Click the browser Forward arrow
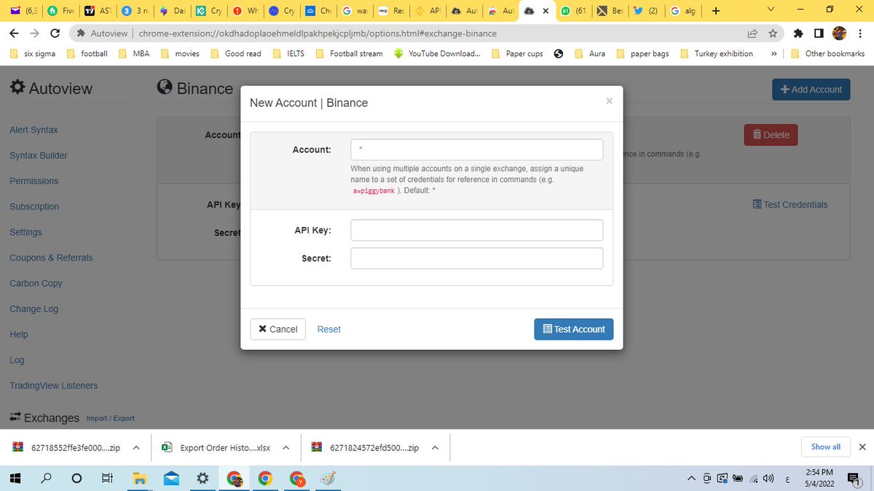The image size is (874, 491). pos(34,33)
